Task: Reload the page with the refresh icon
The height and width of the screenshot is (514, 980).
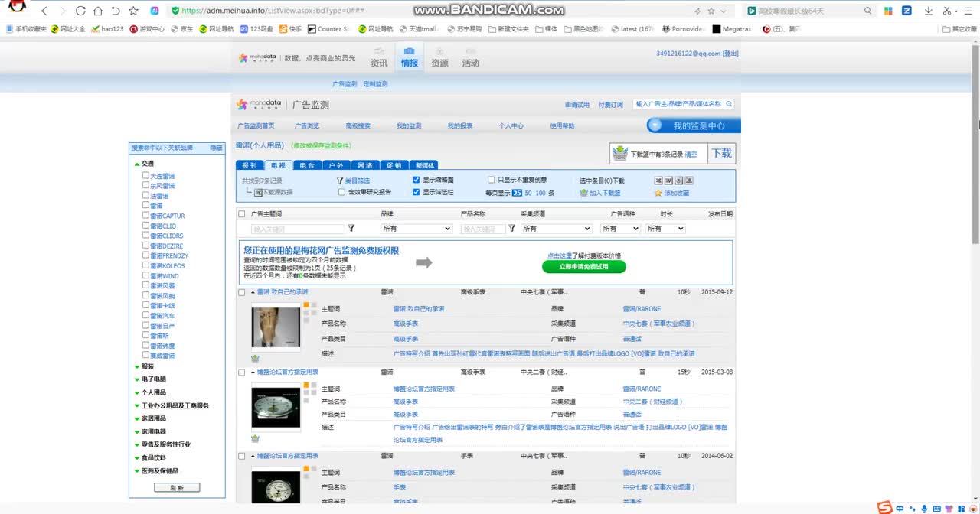Action: coord(81,11)
